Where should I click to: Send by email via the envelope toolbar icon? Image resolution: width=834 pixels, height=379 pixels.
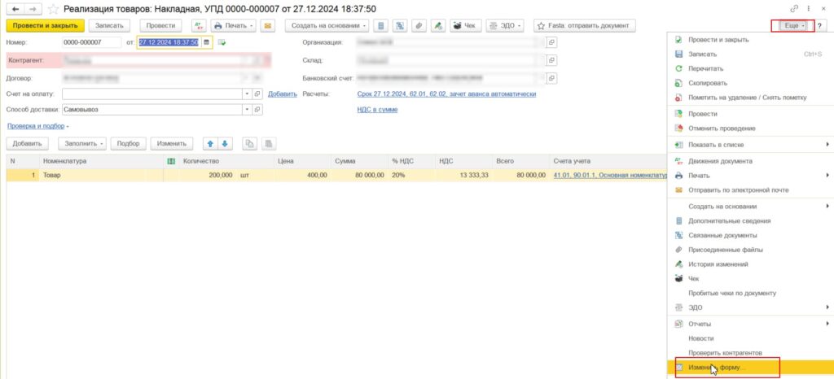pyautogui.click(x=268, y=25)
